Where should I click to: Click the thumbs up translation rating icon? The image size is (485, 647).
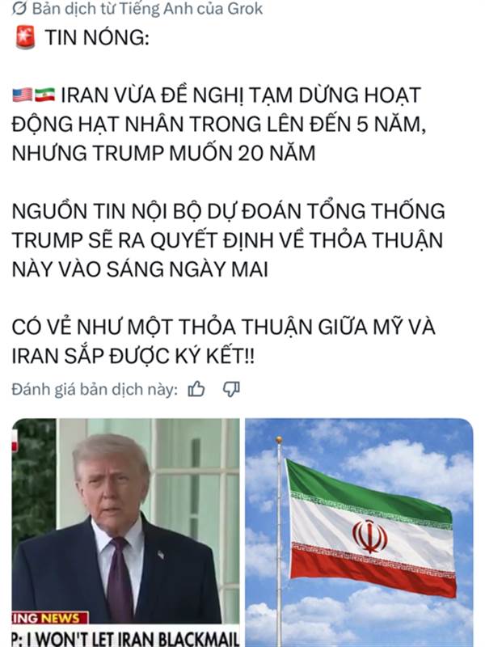pyautogui.click(x=196, y=389)
